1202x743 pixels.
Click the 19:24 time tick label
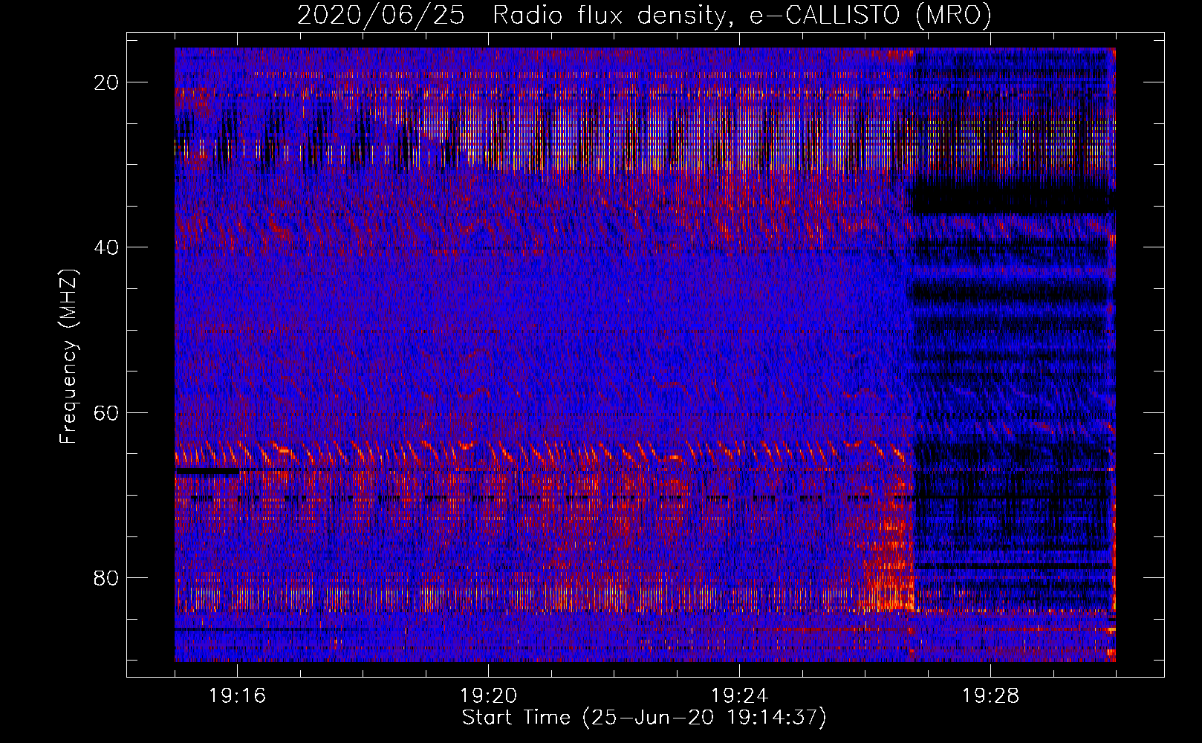(740, 696)
